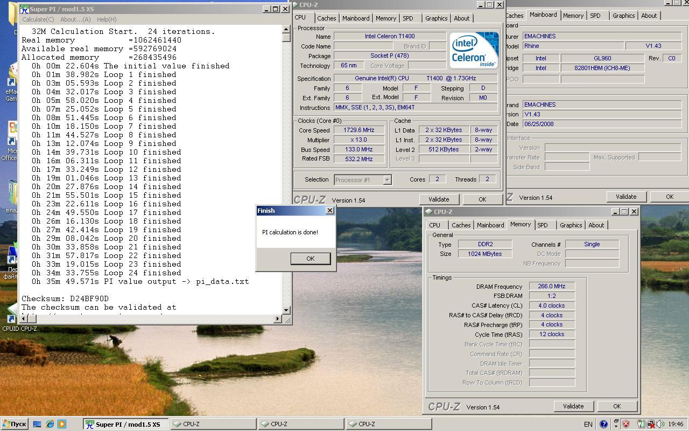Open the Calculate(C) menu in Super PI
689x431 pixels.
[x=38, y=19]
